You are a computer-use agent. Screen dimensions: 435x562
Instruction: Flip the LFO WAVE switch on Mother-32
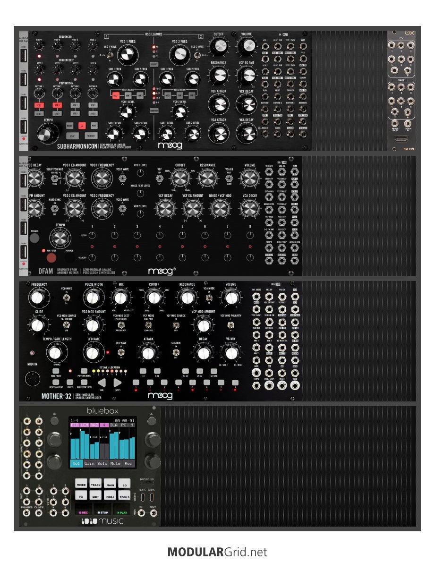[x=121, y=352]
